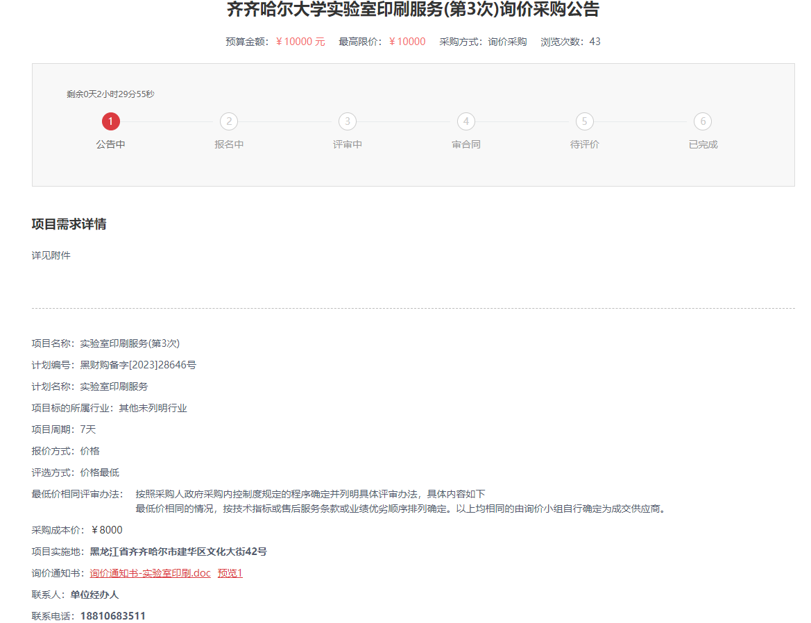811x623 pixels.
Task: Click the remaining time countdown text
Action: click(x=110, y=94)
